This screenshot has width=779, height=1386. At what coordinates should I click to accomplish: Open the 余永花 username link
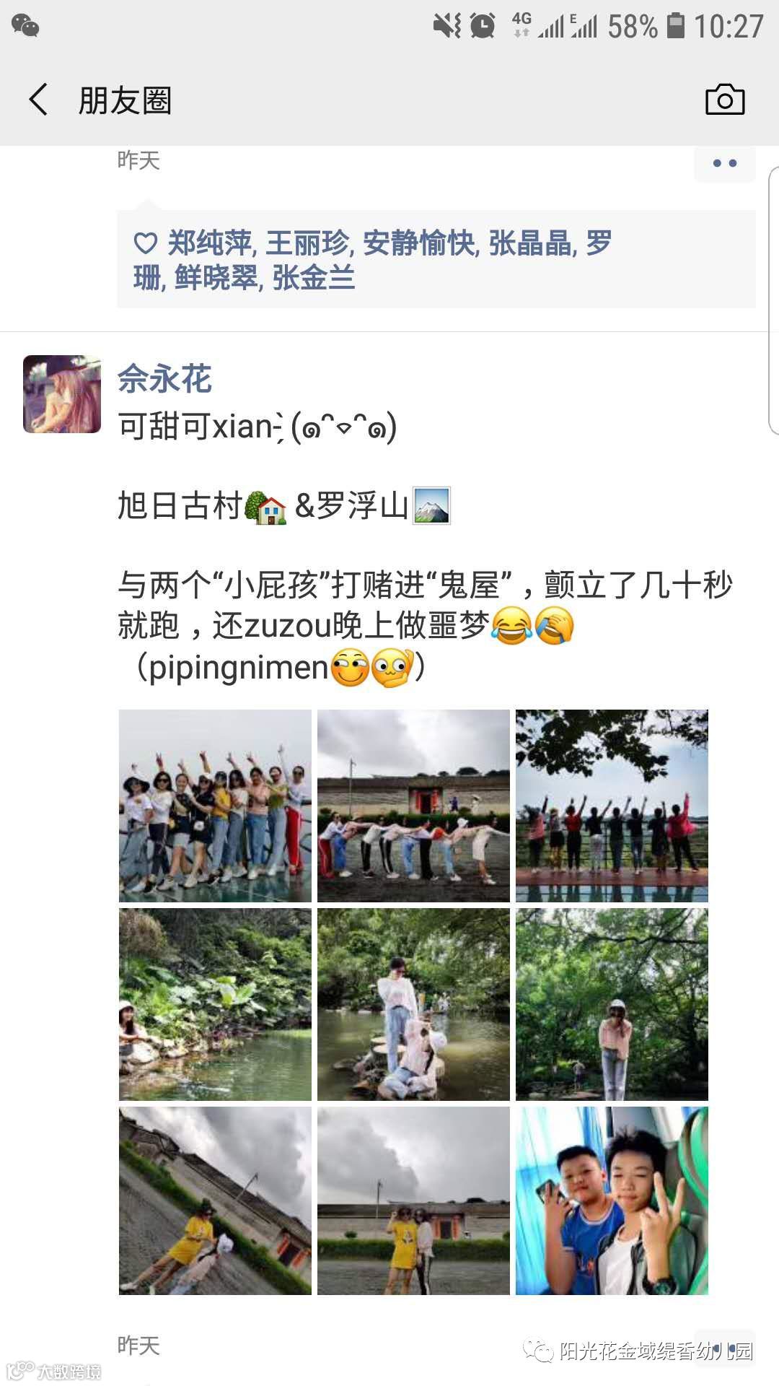pyautogui.click(x=164, y=378)
